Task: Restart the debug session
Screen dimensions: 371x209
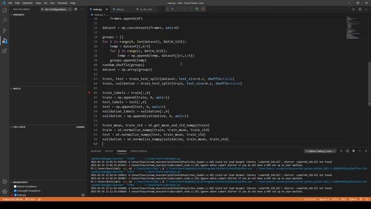Action: tap(197, 9)
